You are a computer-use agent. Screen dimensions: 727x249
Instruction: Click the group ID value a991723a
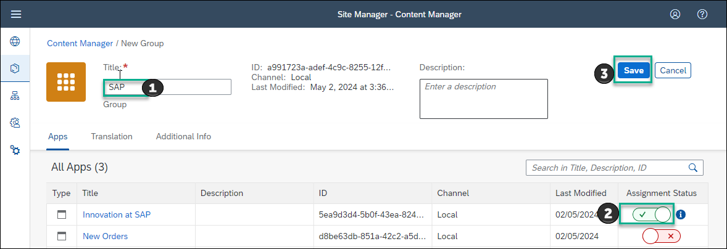pyautogui.click(x=329, y=68)
